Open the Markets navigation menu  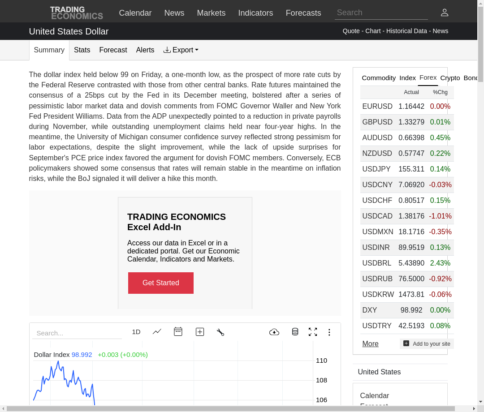pos(211,13)
